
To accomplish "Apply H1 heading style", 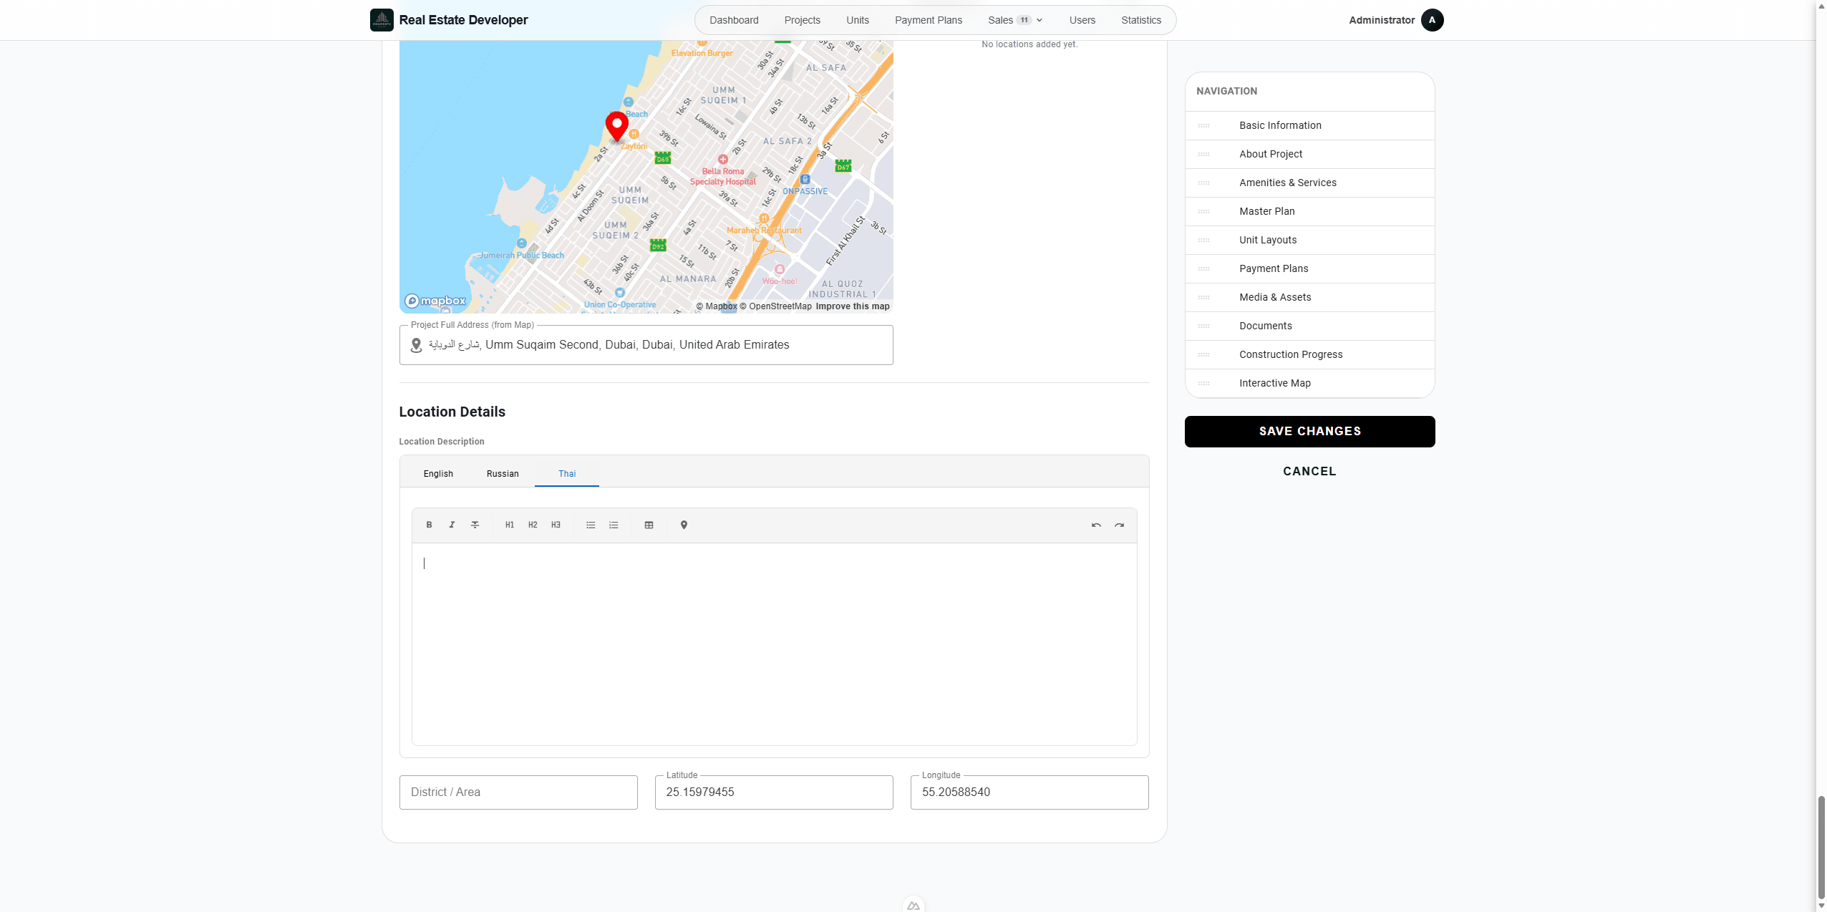I will click(510, 525).
